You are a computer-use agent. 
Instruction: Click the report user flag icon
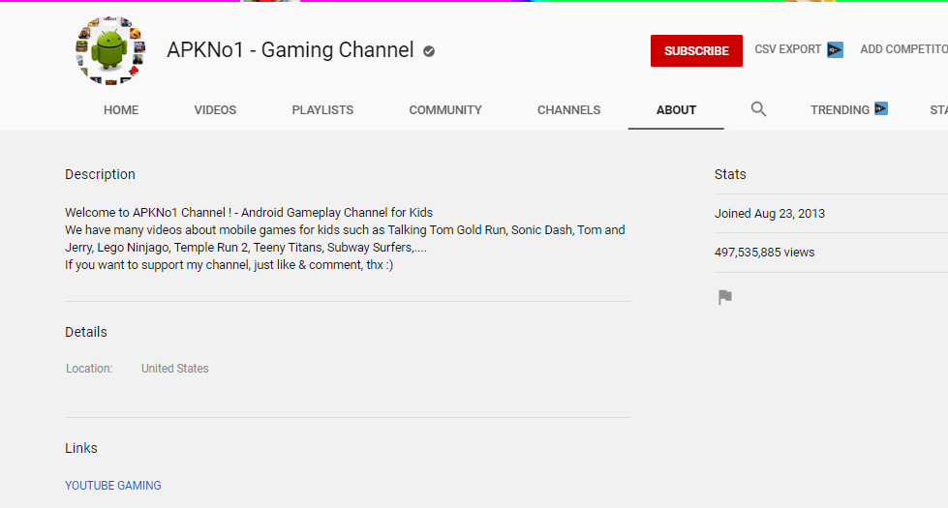pyautogui.click(x=725, y=297)
